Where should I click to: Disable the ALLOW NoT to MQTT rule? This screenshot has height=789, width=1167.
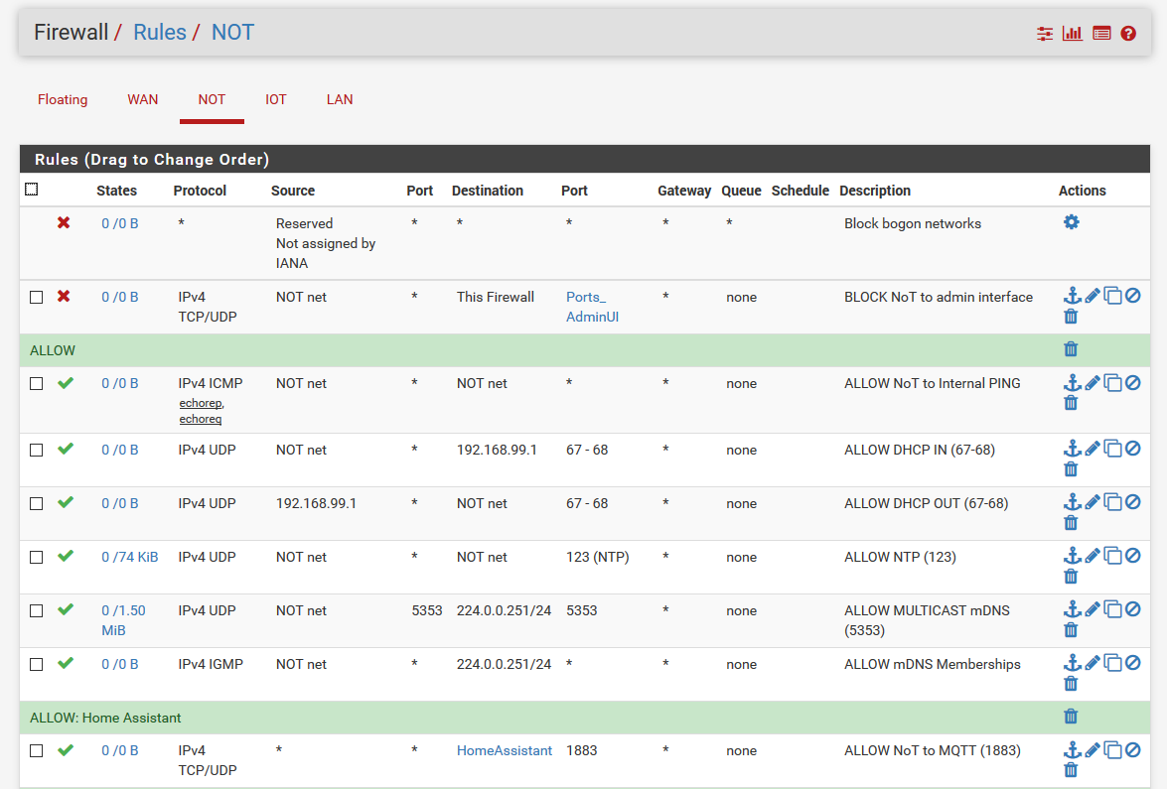[1133, 749]
